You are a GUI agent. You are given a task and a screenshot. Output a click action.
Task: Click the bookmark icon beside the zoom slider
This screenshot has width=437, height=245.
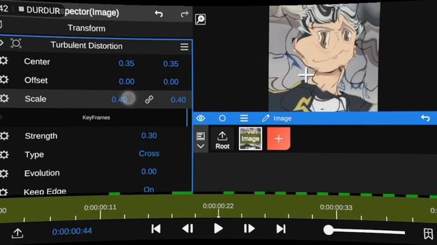coord(428,233)
